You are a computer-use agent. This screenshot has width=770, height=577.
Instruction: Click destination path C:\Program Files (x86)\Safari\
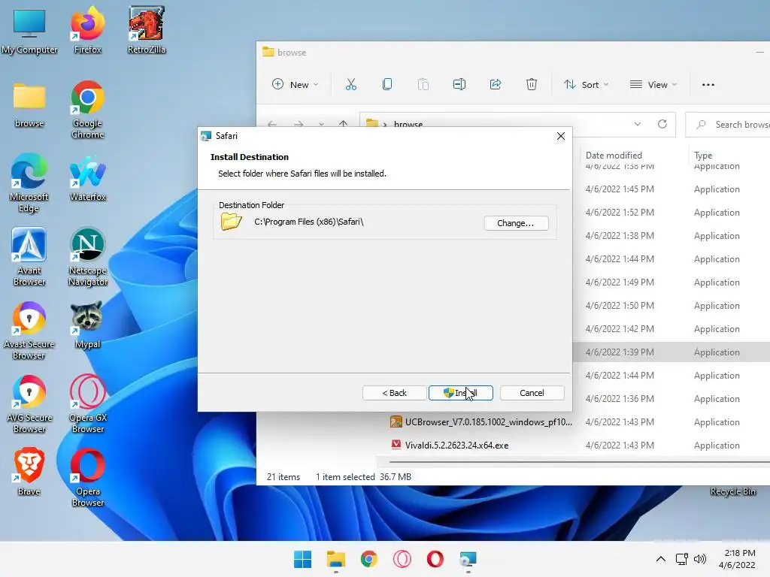point(309,222)
